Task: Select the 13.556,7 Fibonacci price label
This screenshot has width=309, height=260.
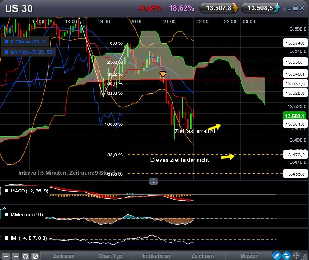Action: click(295, 62)
